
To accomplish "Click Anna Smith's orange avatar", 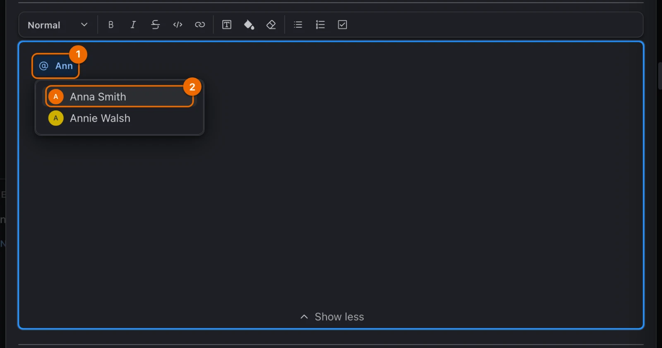I will (x=56, y=96).
